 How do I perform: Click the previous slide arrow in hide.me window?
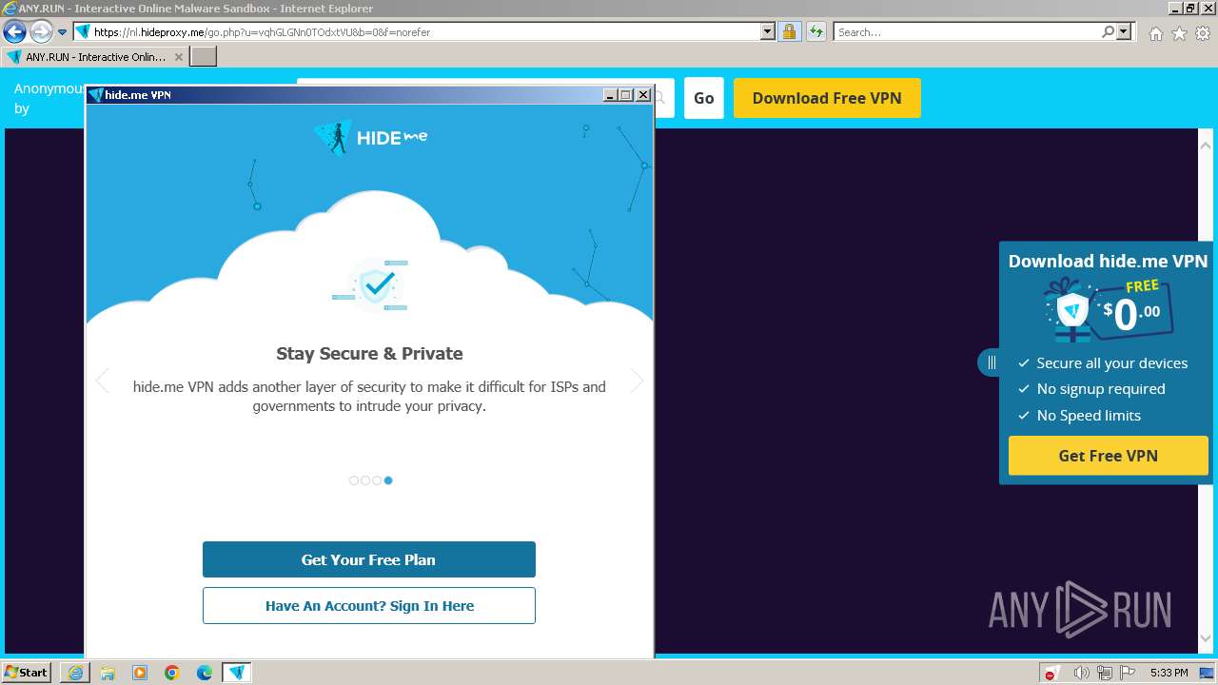tap(103, 381)
